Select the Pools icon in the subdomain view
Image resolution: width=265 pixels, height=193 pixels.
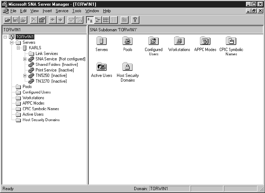(x=127, y=41)
